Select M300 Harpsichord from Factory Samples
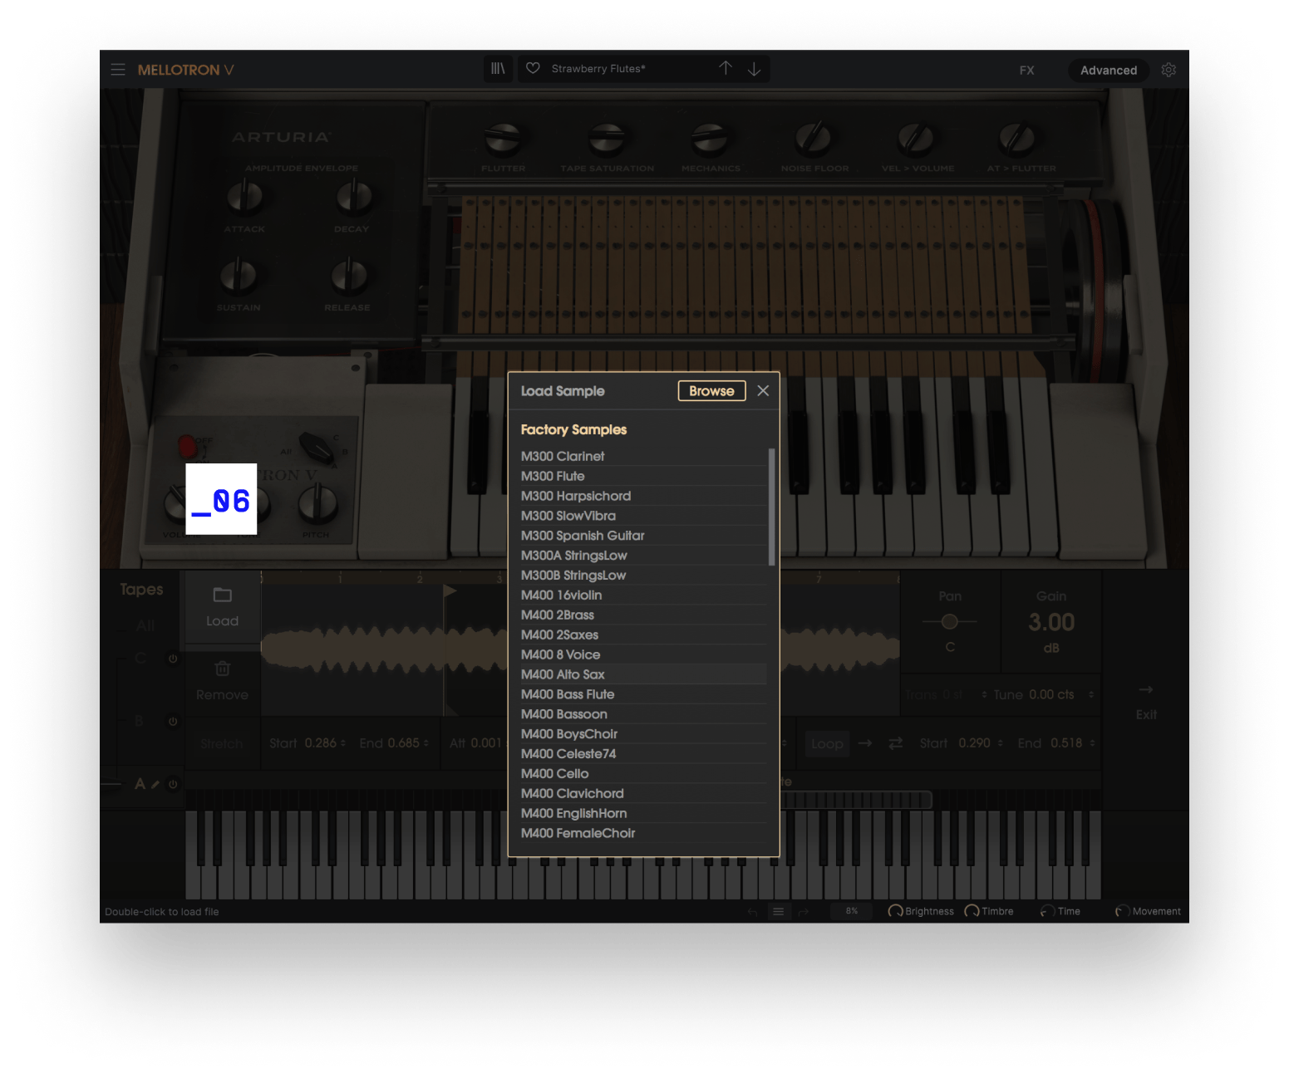The height and width of the screenshot is (1073, 1289). pos(576,496)
